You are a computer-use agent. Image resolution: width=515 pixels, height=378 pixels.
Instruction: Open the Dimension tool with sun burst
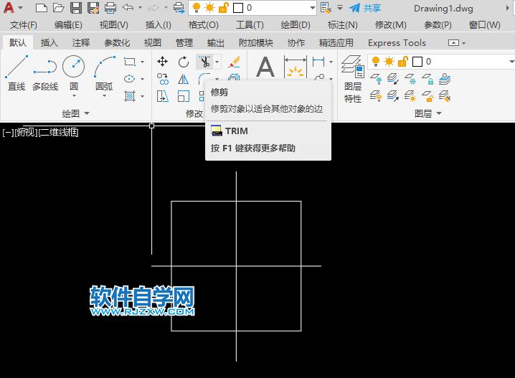(296, 67)
